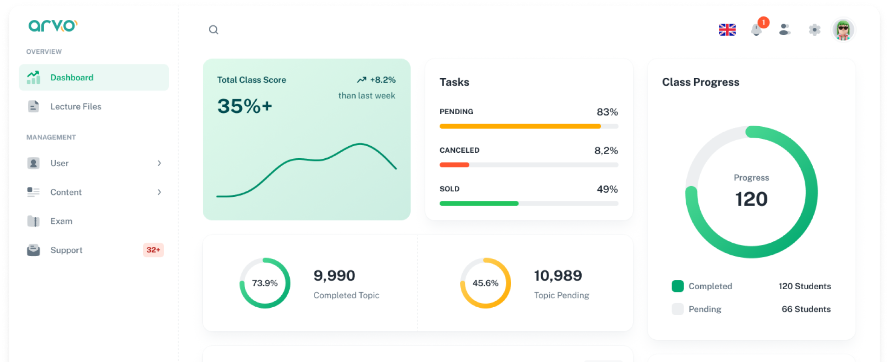Click the Support inbox icon
889x362 pixels.
33,250
